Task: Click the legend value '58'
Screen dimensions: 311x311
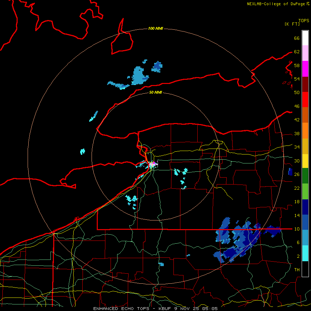Action: pos(297,65)
